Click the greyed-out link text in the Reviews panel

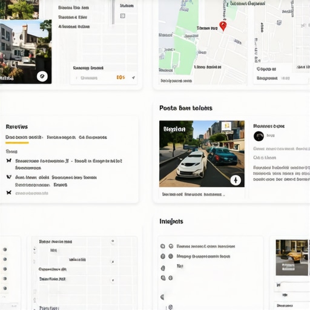pyautogui.click(x=31, y=193)
